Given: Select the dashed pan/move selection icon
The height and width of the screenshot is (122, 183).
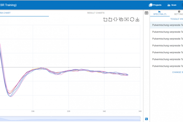Looking at the screenshot, I should pos(116,19).
